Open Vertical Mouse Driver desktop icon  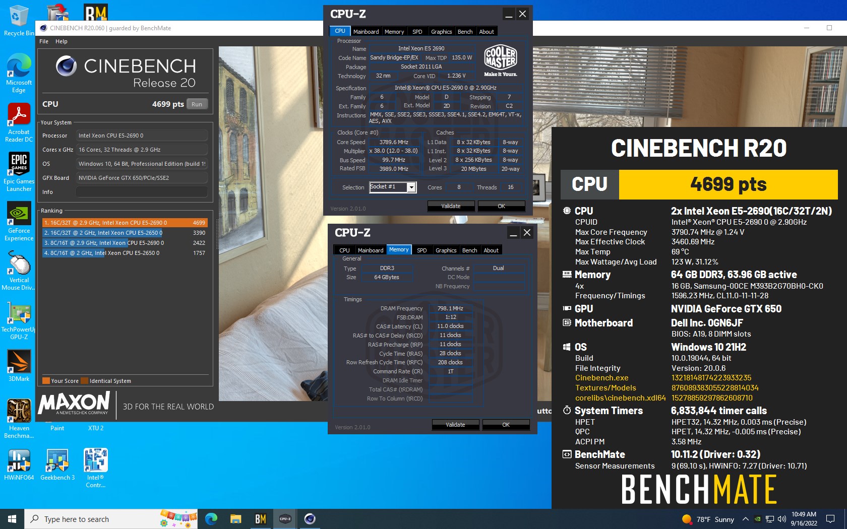(19, 271)
